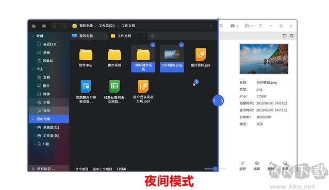This screenshot has width=329, height=190.
Task: Click the left split-pane layout icon
Action: click(x=285, y=36)
